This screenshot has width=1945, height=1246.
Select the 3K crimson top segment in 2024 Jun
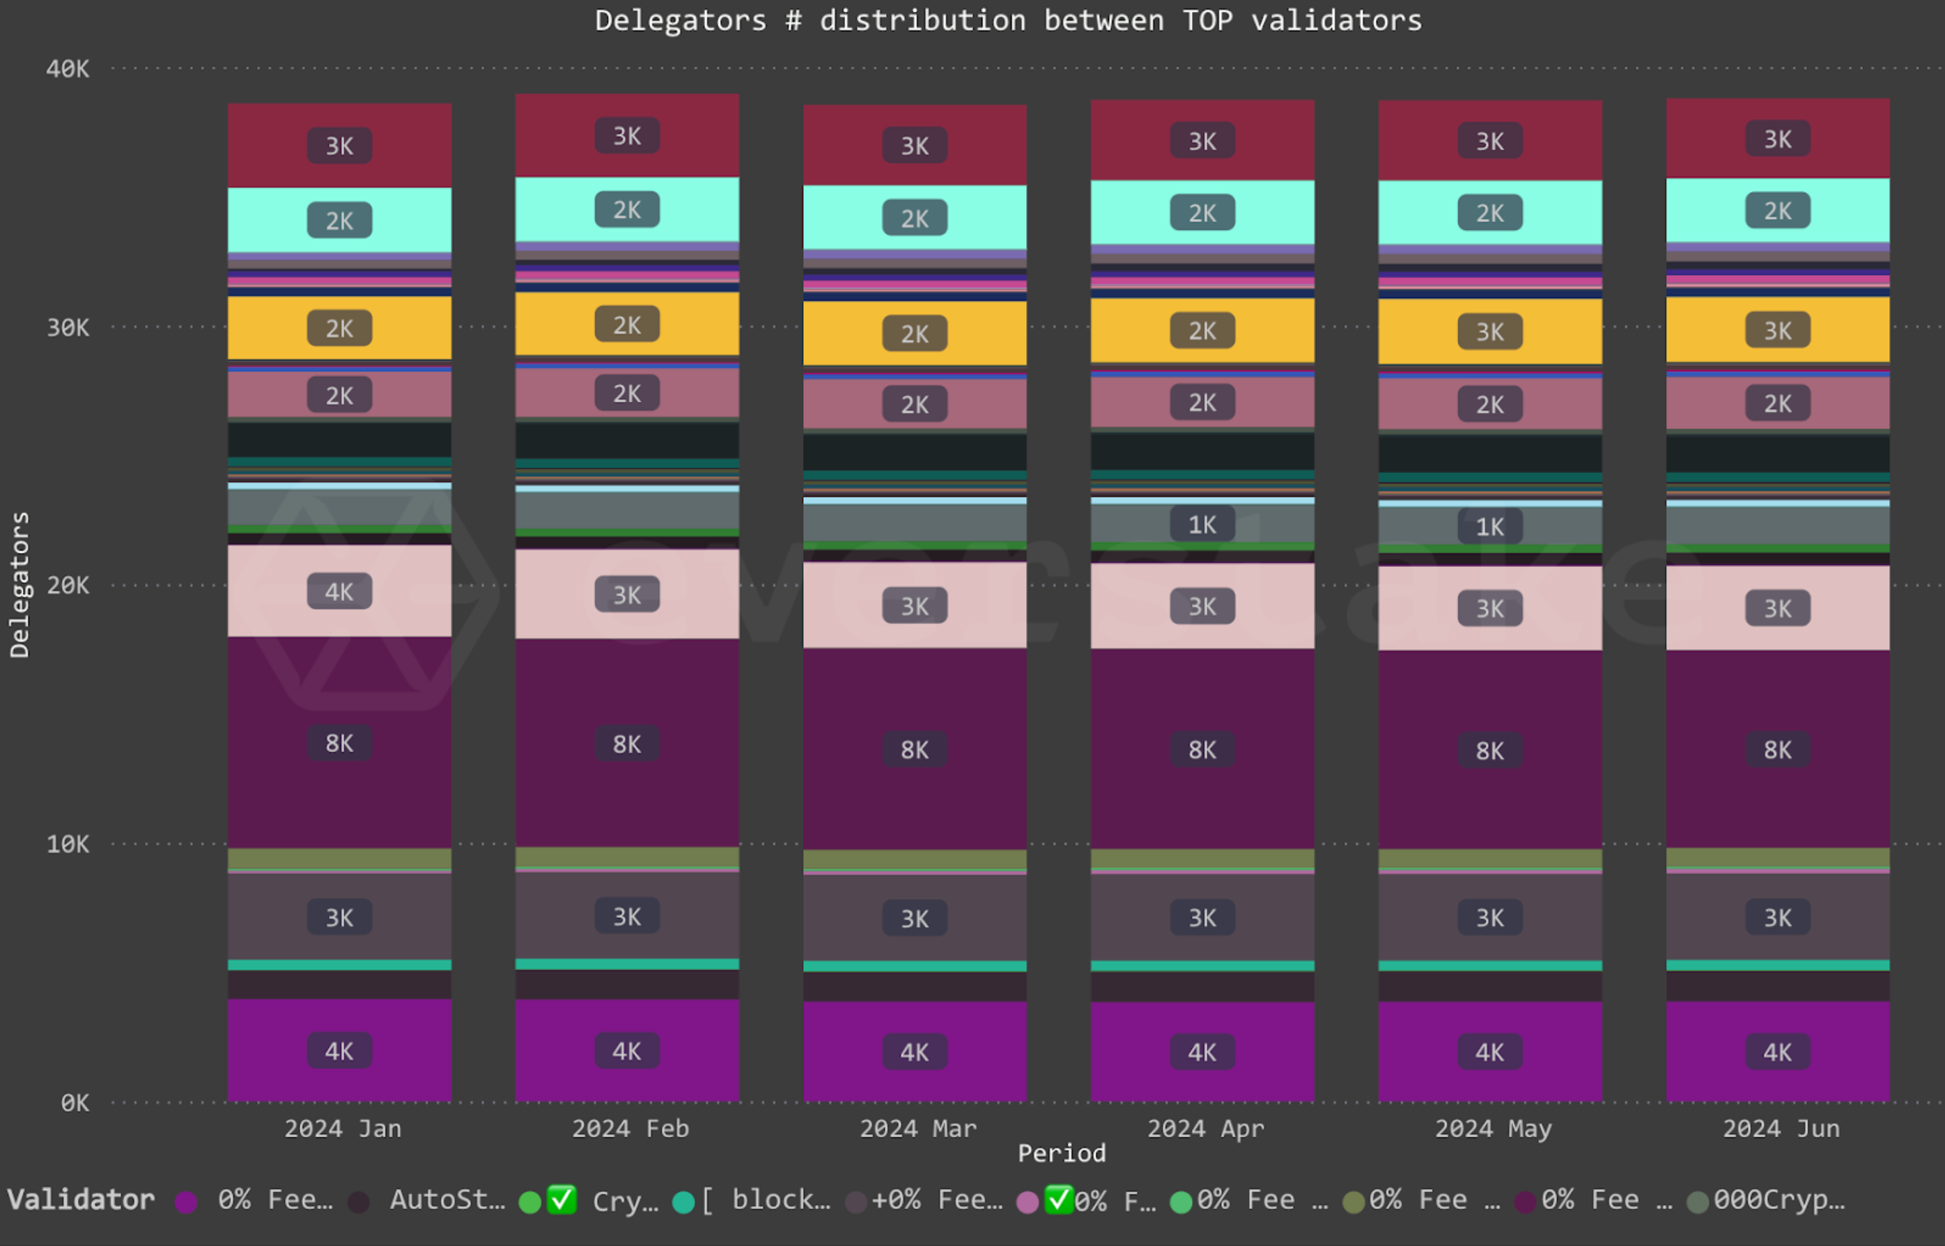tap(1778, 139)
